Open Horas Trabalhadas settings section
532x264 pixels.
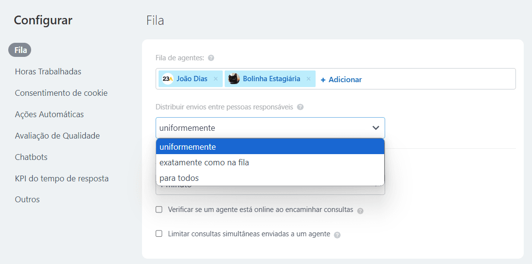coord(48,71)
